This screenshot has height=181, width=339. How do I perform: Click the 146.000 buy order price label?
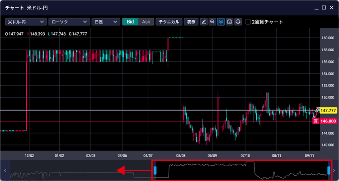click(x=327, y=121)
